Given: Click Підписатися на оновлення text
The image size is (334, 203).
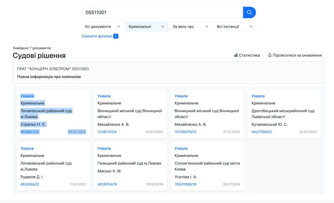Looking at the screenshot, I should pos(297,55).
